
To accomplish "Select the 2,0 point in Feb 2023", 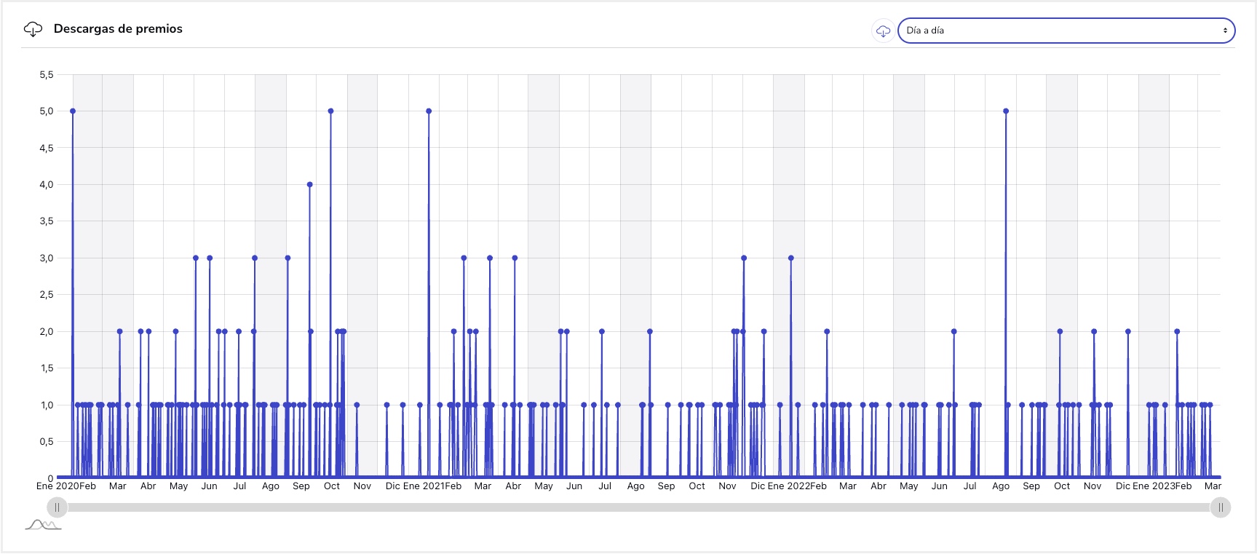I will point(1177,332).
